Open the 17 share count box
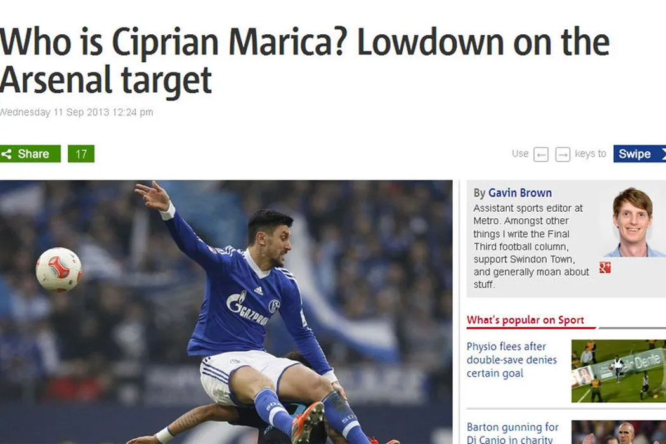This screenshot has width=666, height=444. [81, 153]
